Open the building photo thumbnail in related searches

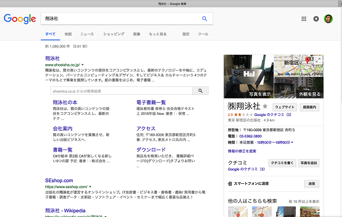(x=286, y=212)
